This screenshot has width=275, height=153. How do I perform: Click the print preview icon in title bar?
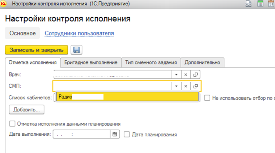(x=249, y=4)
